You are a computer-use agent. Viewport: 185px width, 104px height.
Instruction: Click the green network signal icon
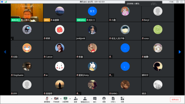(6, 2)
